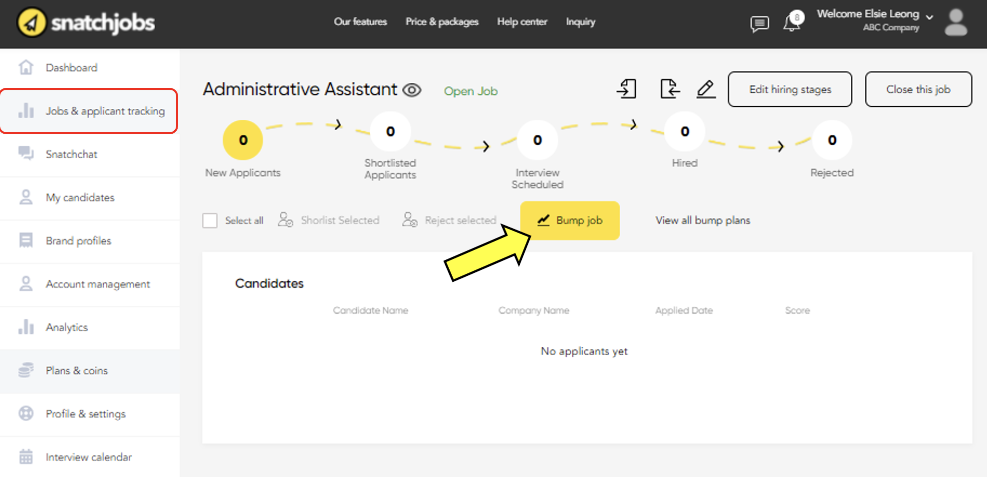This screenshot has height=478, width=987.
Task: Select the New Applicants stage circle
Action: click(243, 140)
